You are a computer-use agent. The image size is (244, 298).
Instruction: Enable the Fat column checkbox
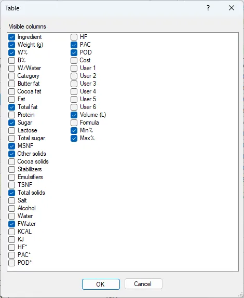(x=11, y=99)
